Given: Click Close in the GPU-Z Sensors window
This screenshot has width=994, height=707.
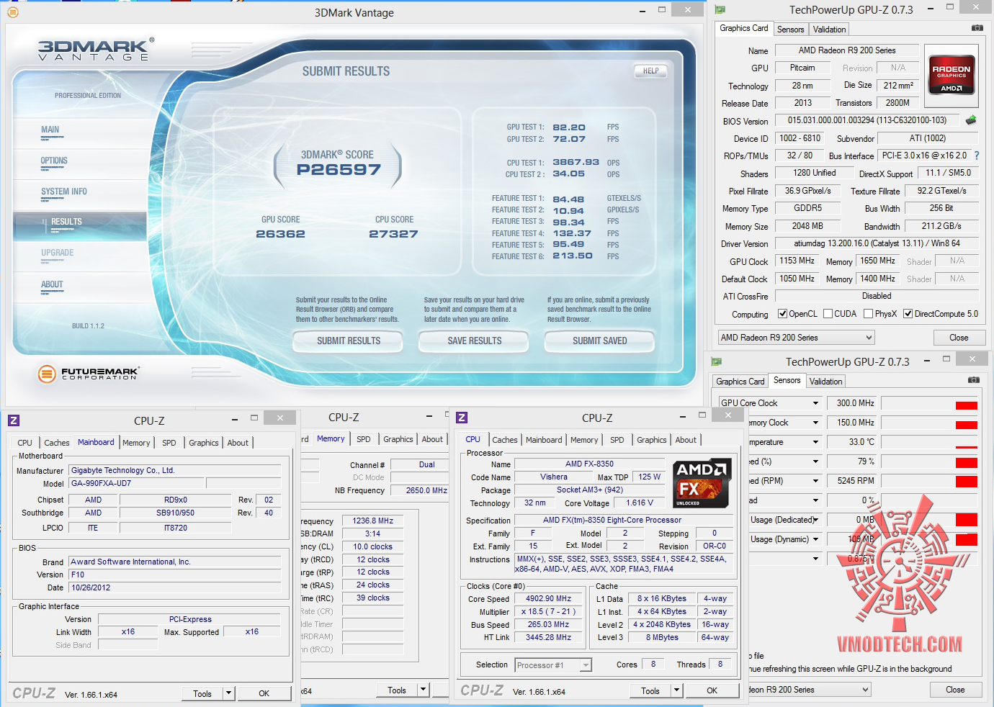Looking at the screenshot, I should click(955, 690).
